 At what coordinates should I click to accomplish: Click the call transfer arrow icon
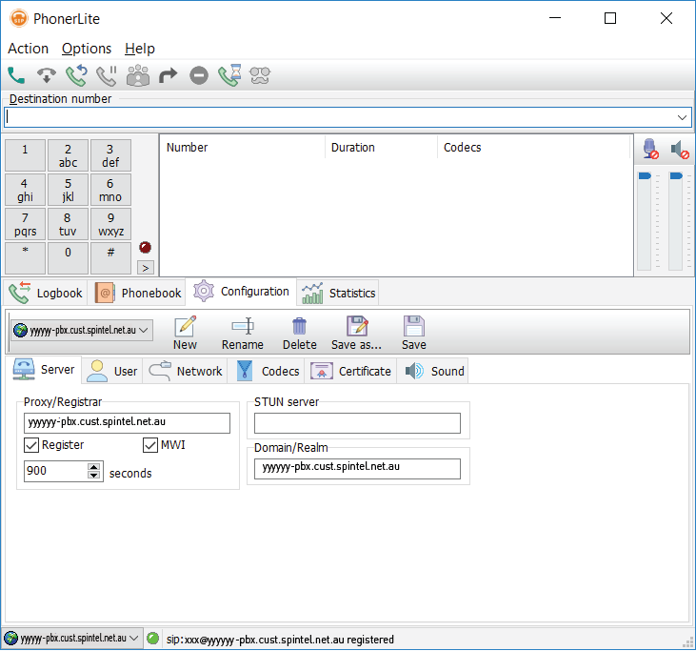pos(169,75)
